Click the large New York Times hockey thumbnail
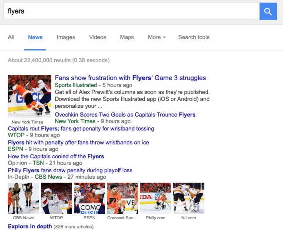The height and width of the screenshot is (234, 283). click(30, 97)
